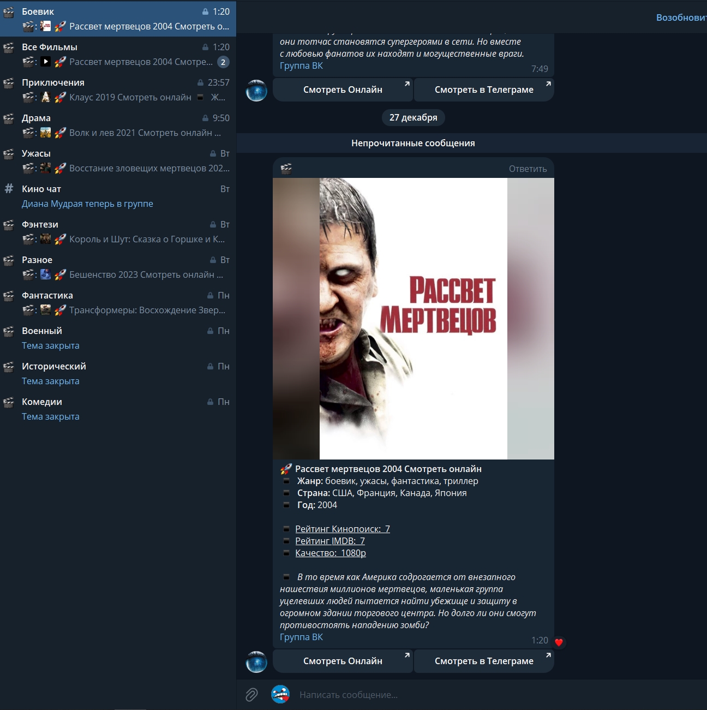Click the Рейтинг IMDB: 7 link
This screenshot has height=710, width=707.
click(x=330, y=541)
